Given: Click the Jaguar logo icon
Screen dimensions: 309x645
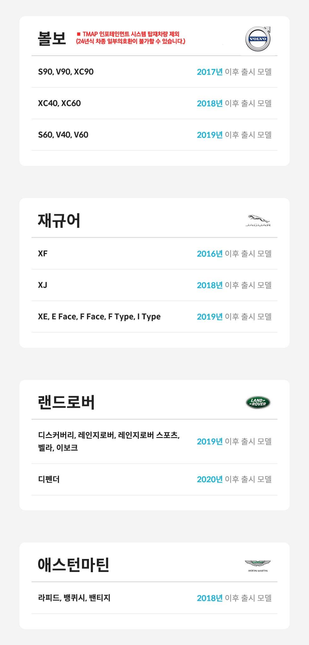Looking at the screenshot, I should click(x=258, y=221).
